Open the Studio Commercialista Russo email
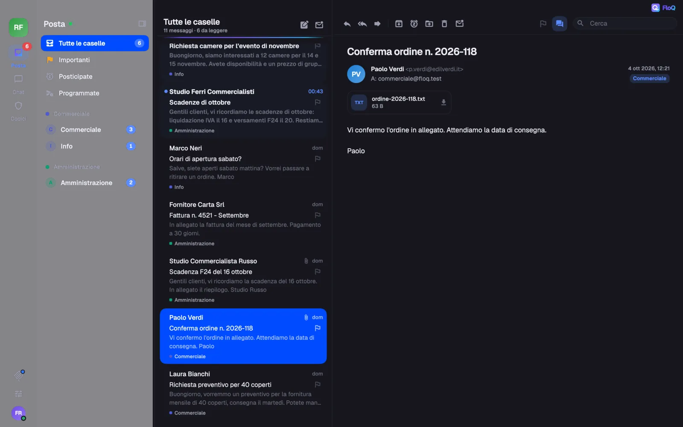The image size is (683, 427). pyautogui.click(x=243, y=280)
